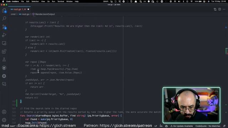Open the Extensions view
This screenshot has height=128, width=228.
4,51
